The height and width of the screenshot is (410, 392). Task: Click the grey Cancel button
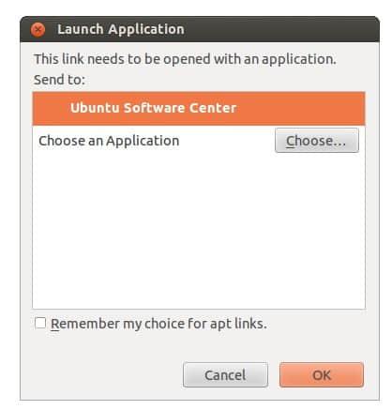(x=225, y=374)
